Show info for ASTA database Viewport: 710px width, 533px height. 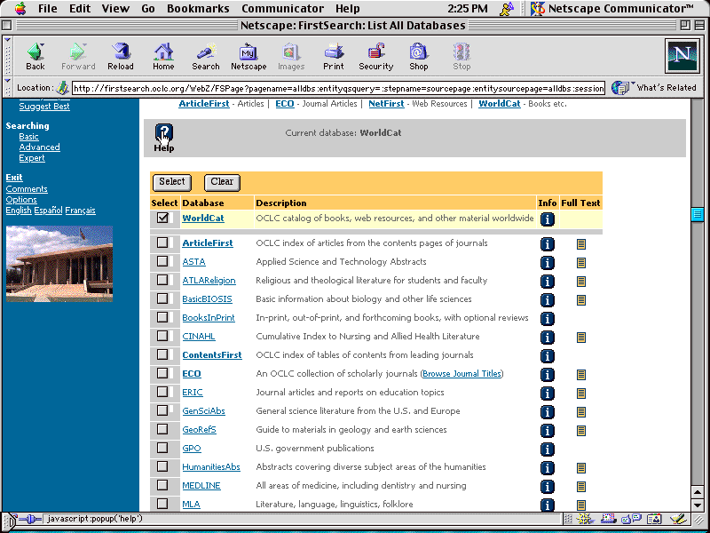547,263
